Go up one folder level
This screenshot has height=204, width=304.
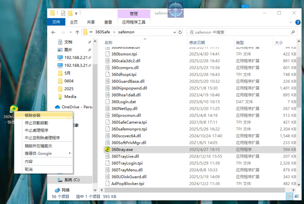pos(77,32)
